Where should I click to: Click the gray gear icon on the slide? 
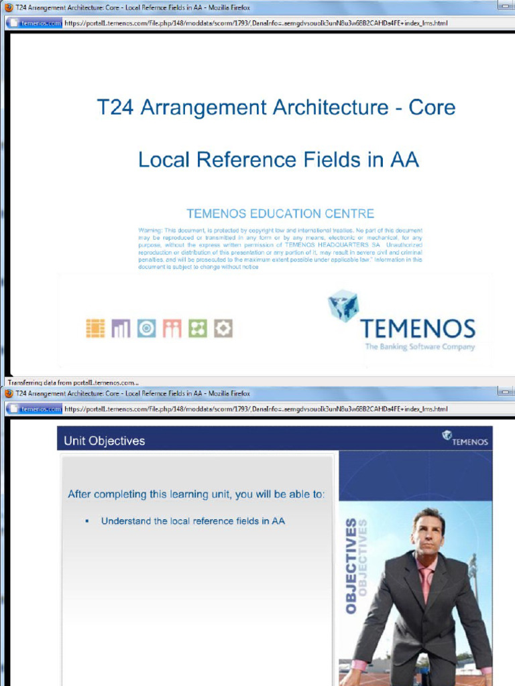coord(223,328)
